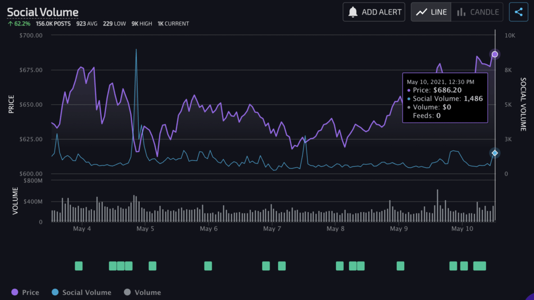This screenshot has width=534, height=300.
Task: Switch chart to Candle view
Action: 478,12
